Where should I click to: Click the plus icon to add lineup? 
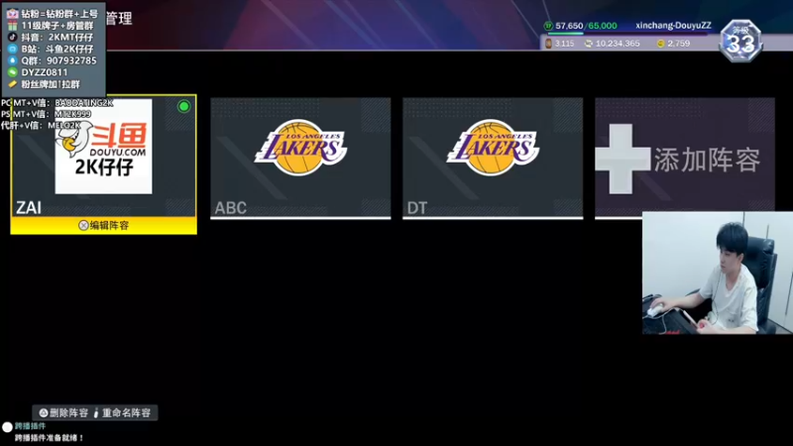623,159
